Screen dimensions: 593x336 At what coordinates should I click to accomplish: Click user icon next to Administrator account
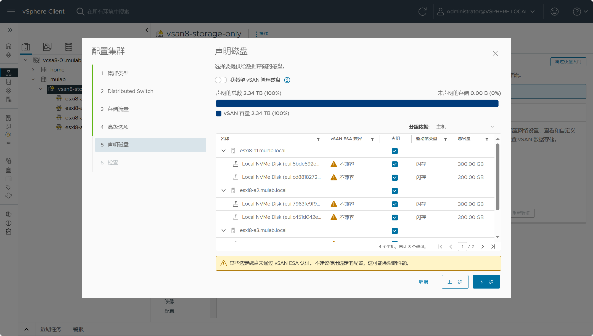point(440,12)
